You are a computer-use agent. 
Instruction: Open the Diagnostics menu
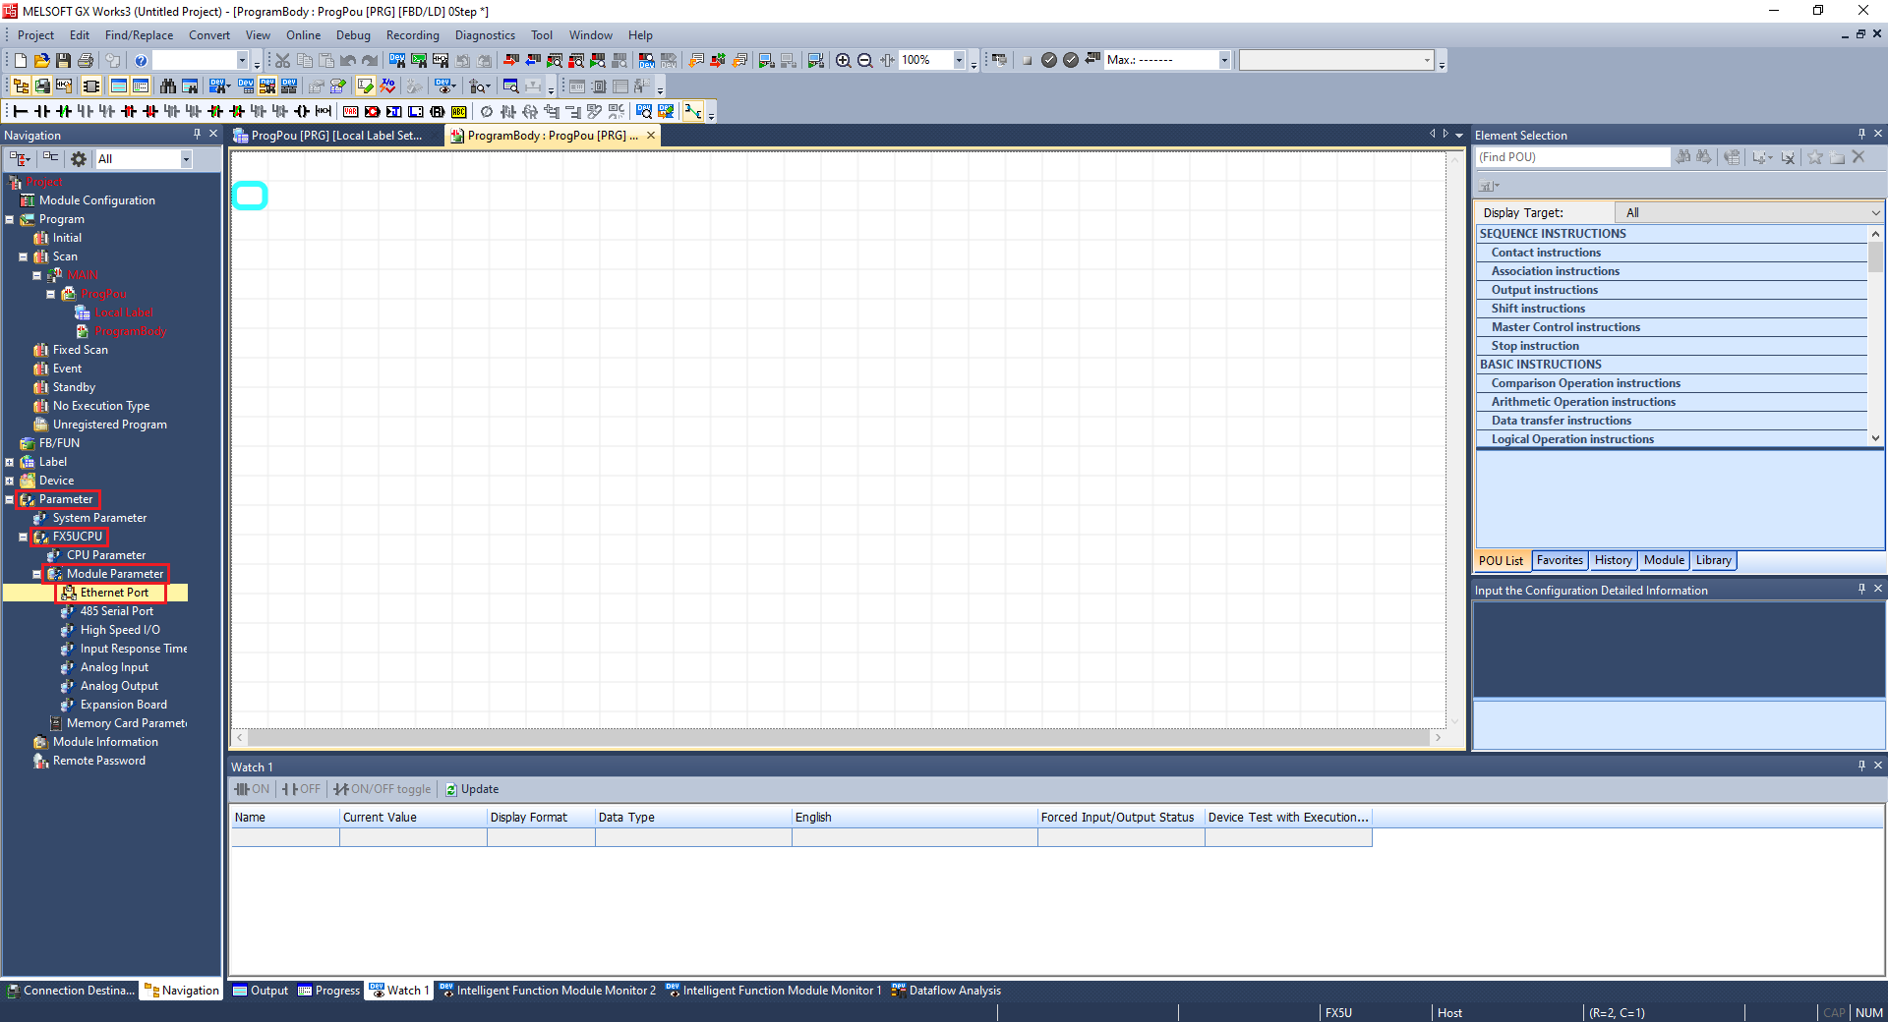tap(484, 35)
